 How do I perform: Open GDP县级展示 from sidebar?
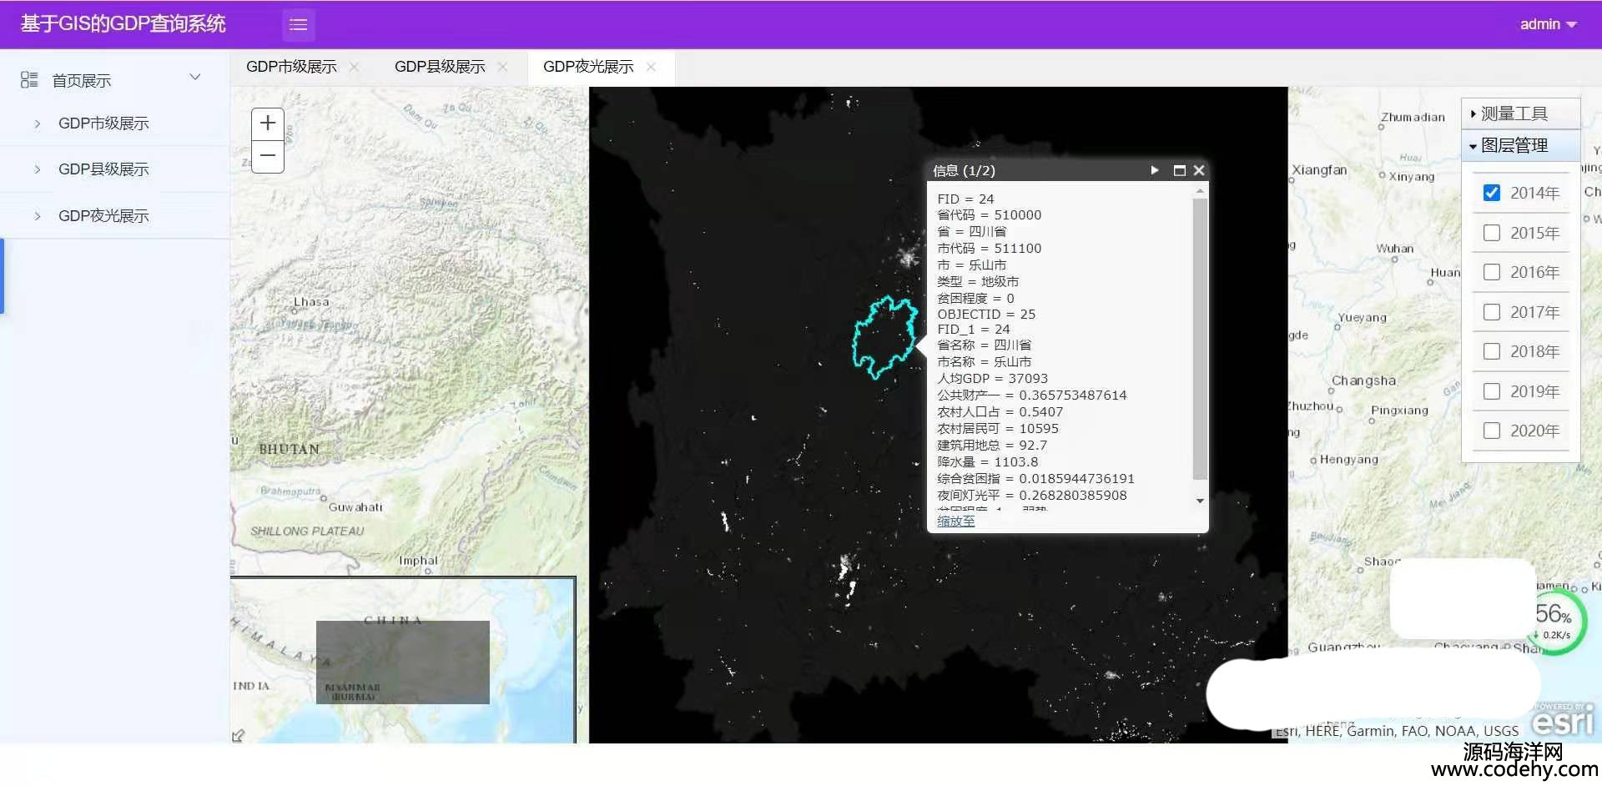click(x=103, y=169)
